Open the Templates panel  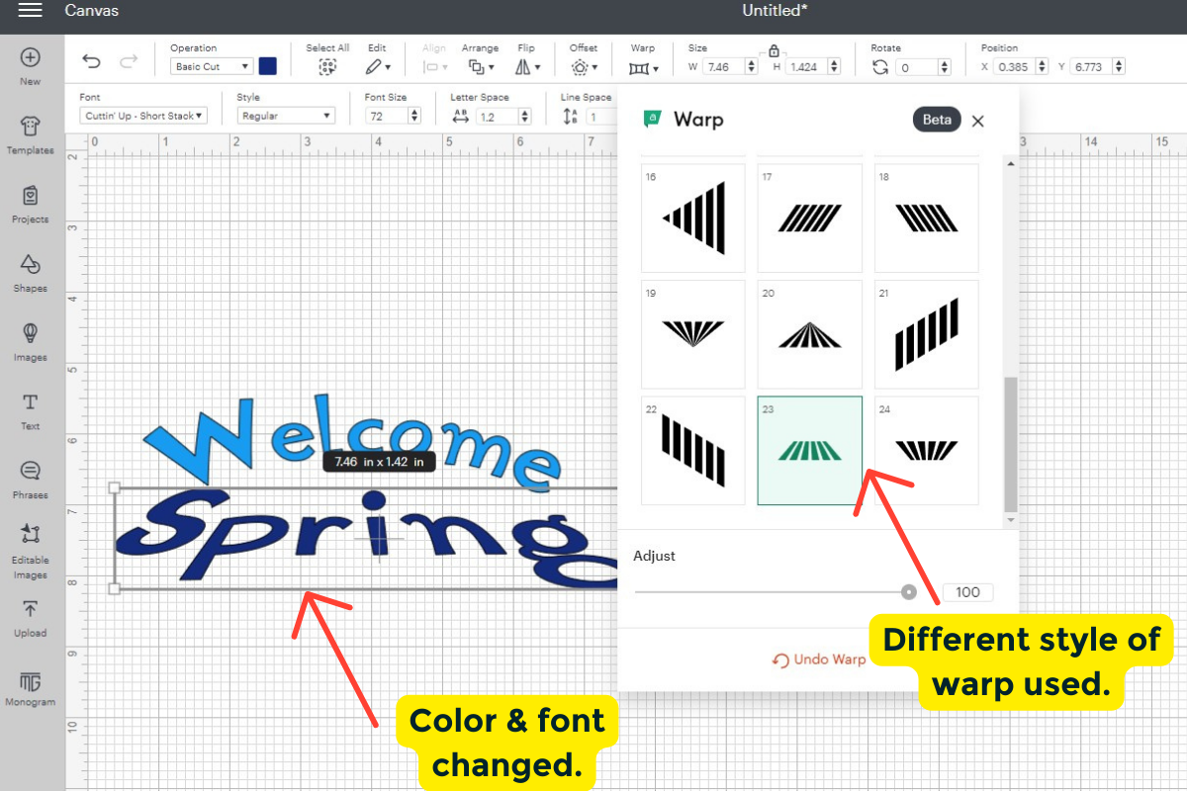(x=30, y=135)
